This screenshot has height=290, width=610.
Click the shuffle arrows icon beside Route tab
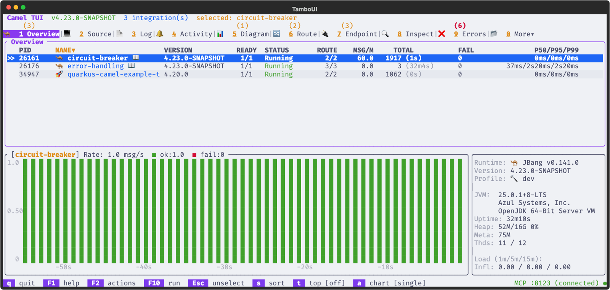[277, 34]
